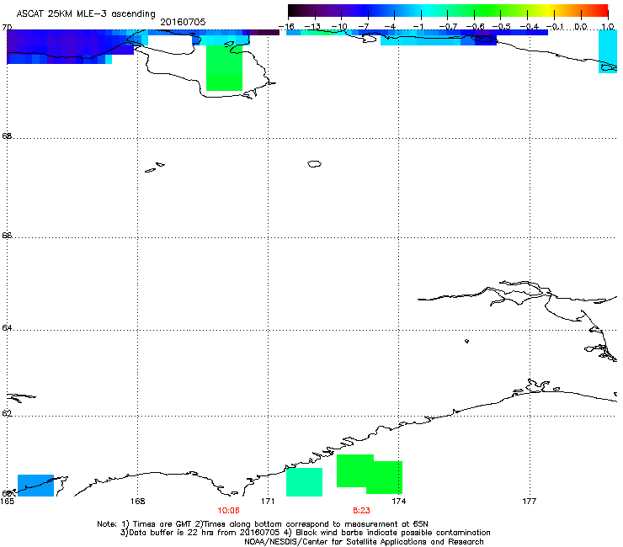Image resolution: width=623 pixels, height=547 pixels.
Task: Click the tall green data rectangle near 69N
Action: pyautogui.click(x=225, y=67)
